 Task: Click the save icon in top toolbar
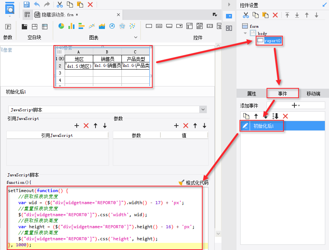(x=27, y=5)
